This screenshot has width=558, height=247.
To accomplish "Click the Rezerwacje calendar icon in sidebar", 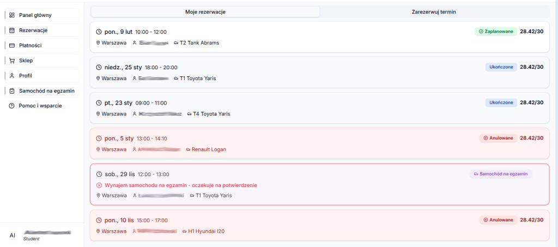I will (12, 31).
